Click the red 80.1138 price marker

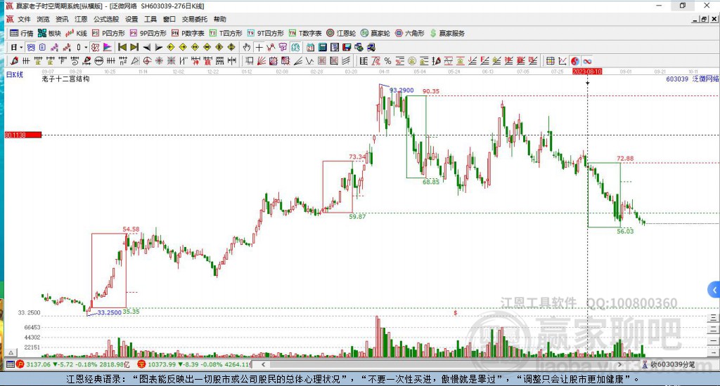(x=23, y=135)
